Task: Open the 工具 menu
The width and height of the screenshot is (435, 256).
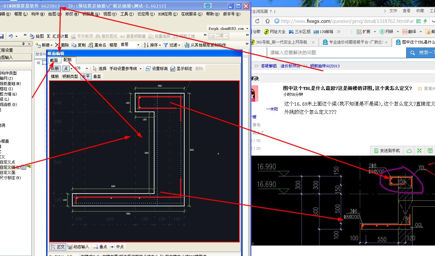Action: click(127, 14)
